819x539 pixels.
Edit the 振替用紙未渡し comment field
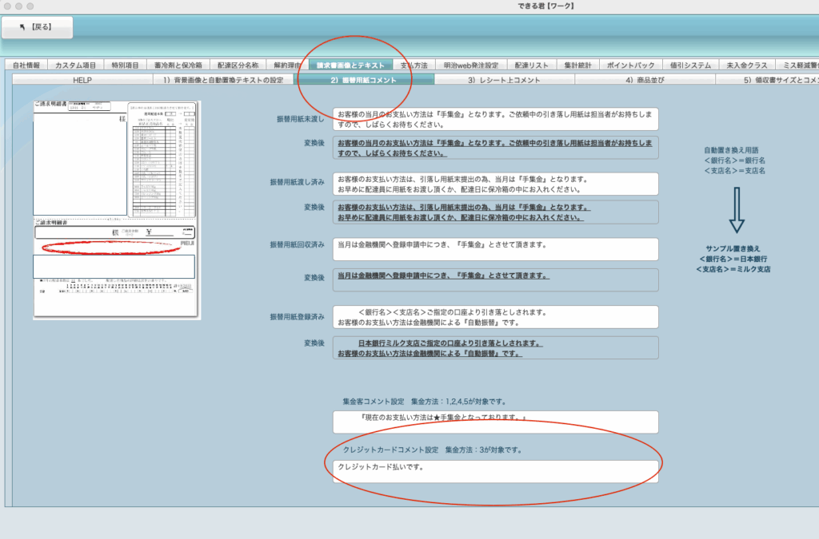[496, 119]
